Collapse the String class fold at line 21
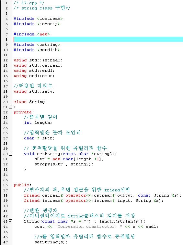This screenshot has height=245, width=183. [x=10, y=107]
